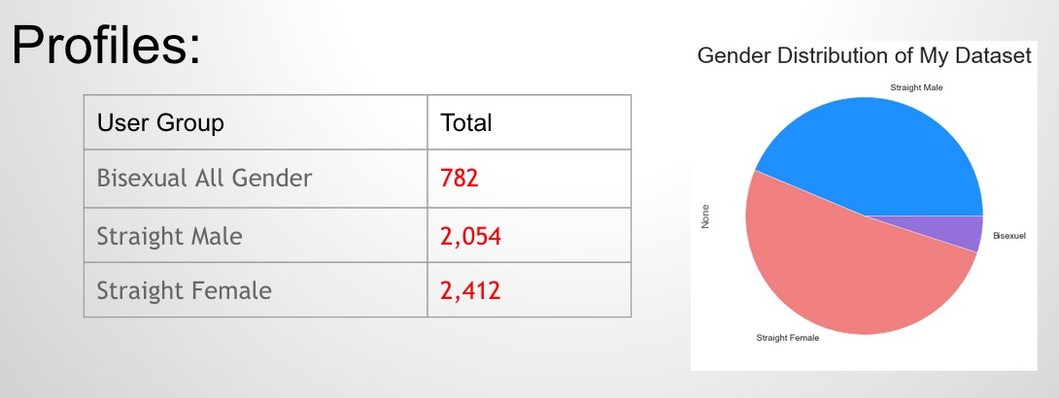Click the 2,412 total value cell
1059x398 pixels.
click(x=470, y=289)
